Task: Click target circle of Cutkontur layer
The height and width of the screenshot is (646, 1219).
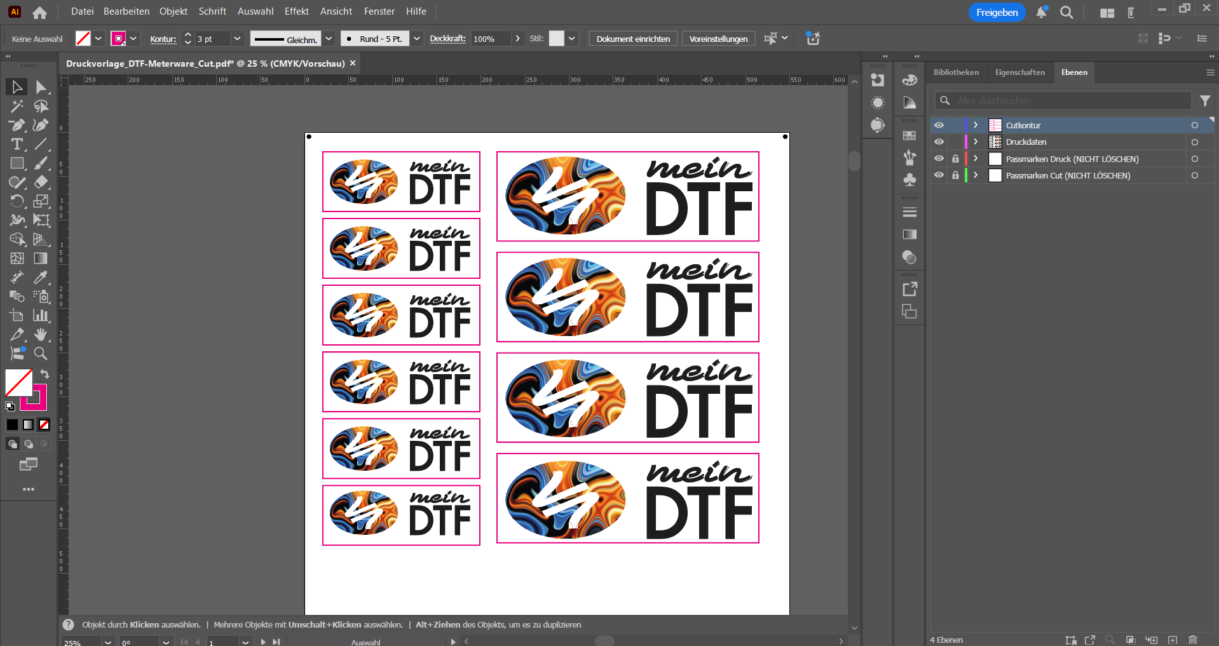Action: pos(1195,125)
